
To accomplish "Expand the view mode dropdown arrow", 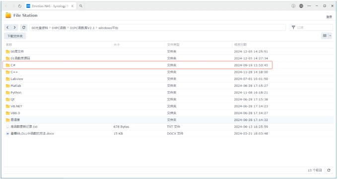I will 330,36.
